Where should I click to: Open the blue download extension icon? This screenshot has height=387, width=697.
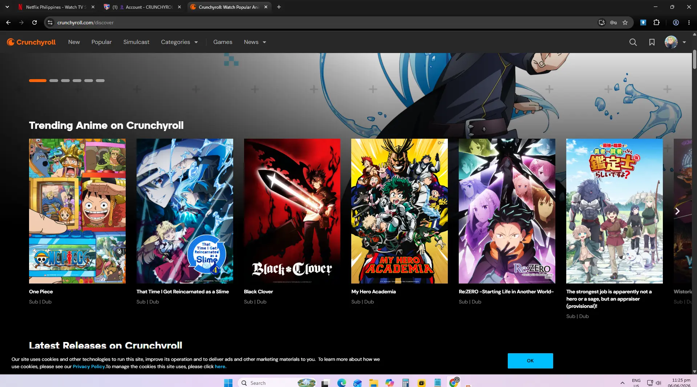643,23
